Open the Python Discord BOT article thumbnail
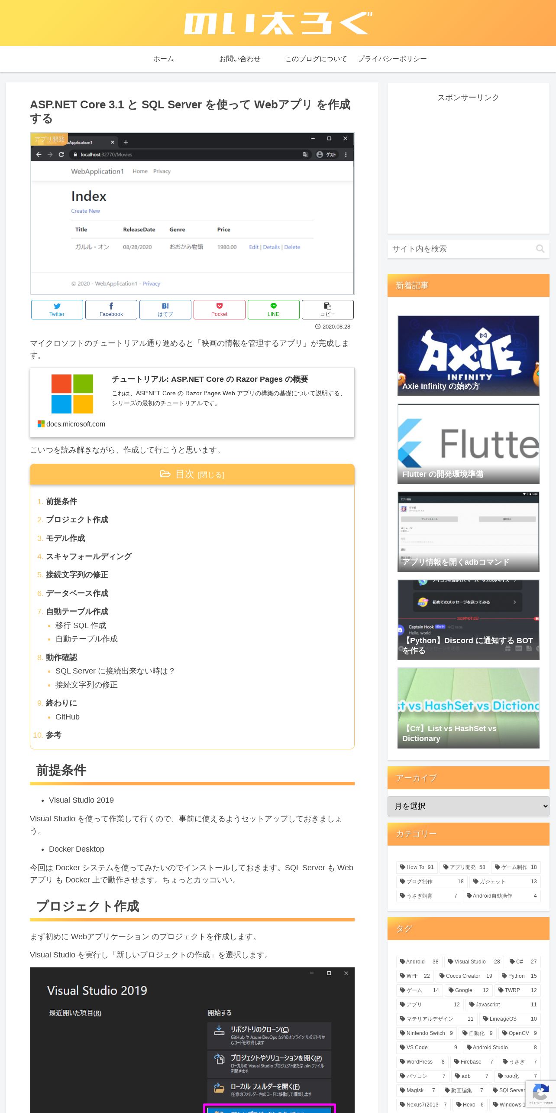556x1113 pixels. point(468,620)
